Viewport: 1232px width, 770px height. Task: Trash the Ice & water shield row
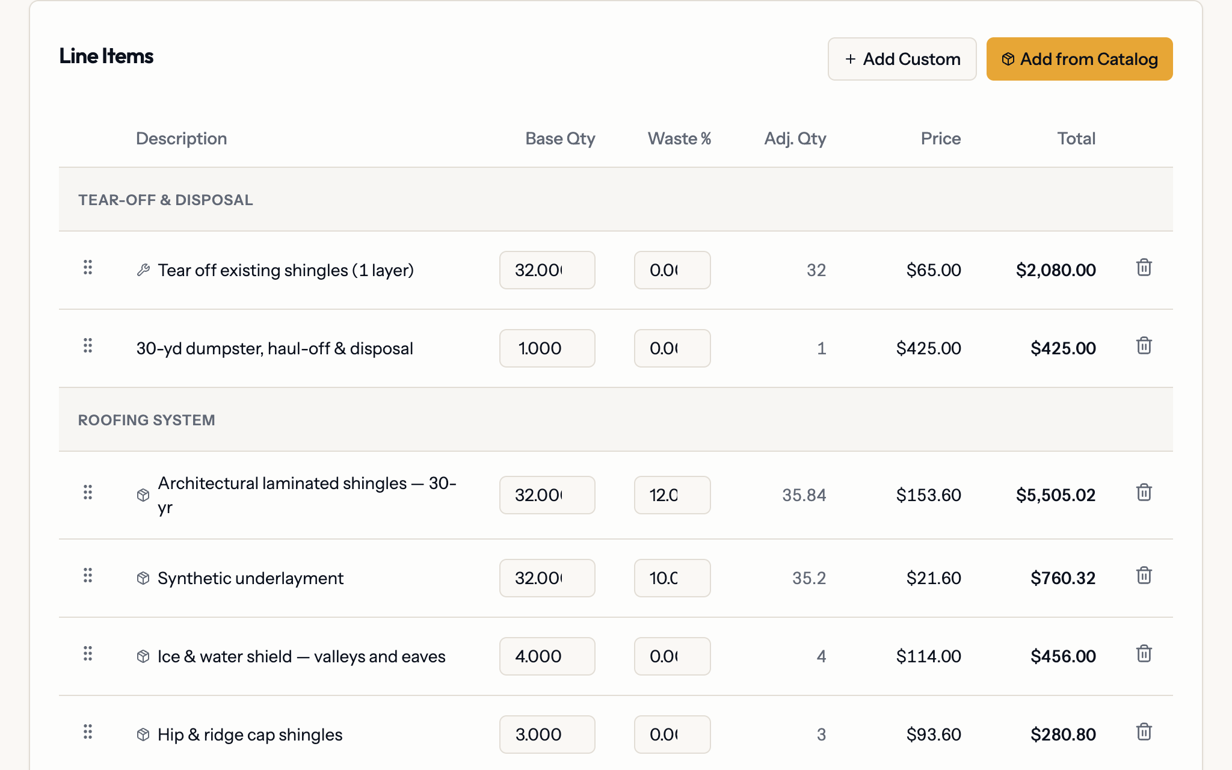click(x=1144, y=654)
